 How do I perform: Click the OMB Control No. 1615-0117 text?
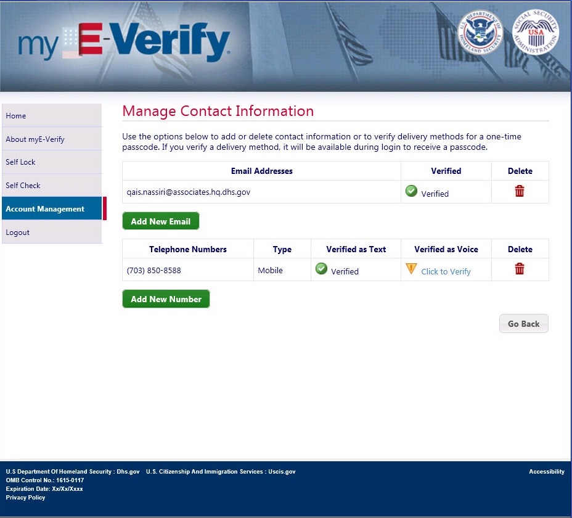pos(45,480)
